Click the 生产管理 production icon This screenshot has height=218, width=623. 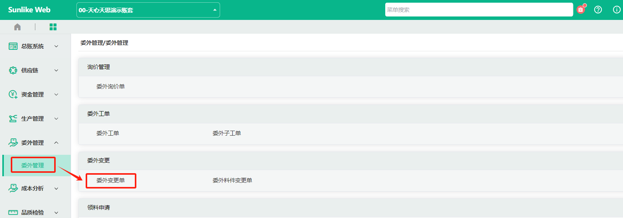pos(13,119)
